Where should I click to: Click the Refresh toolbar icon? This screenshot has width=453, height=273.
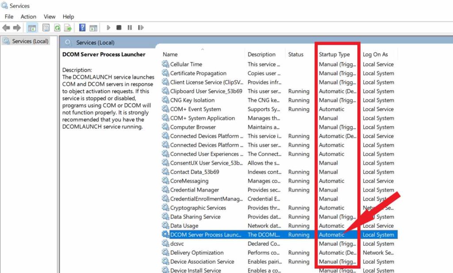57,28
